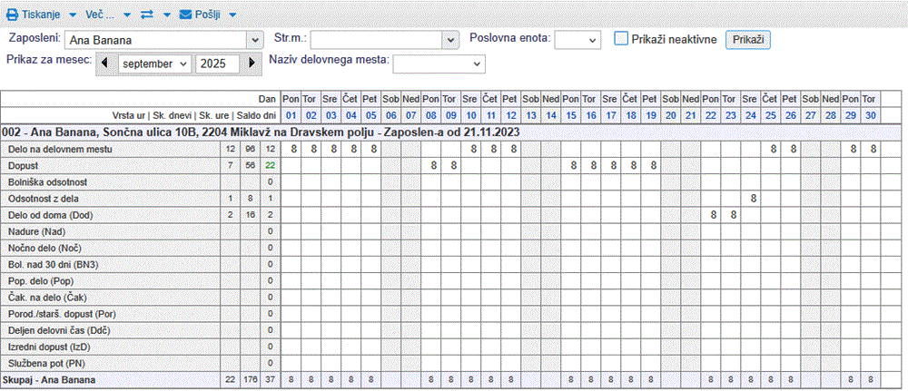908x391 pixels.
Task: Click day 01 column header link
Action: click(x=291, y=115)
